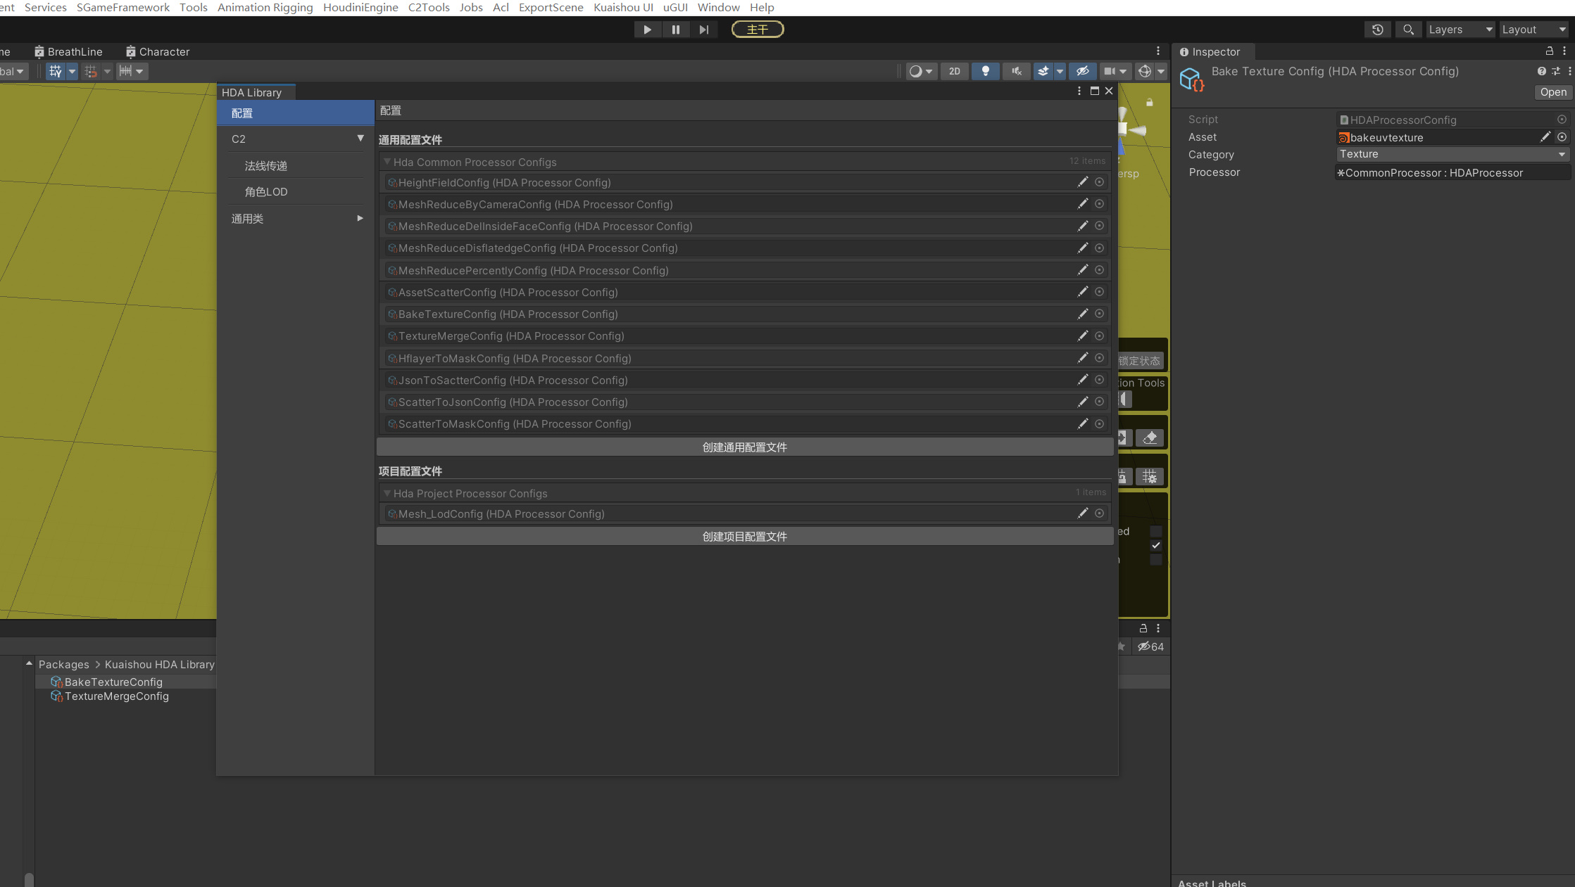Open the object picker circle next to Mesh_LodConfig

click(x=1100, y=513)
